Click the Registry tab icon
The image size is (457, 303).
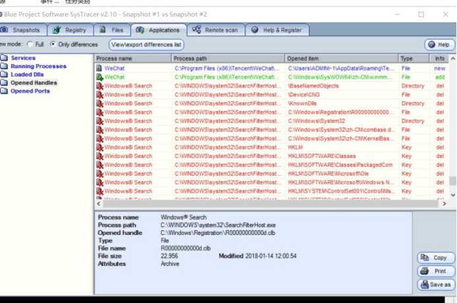[x=57, y=30]
